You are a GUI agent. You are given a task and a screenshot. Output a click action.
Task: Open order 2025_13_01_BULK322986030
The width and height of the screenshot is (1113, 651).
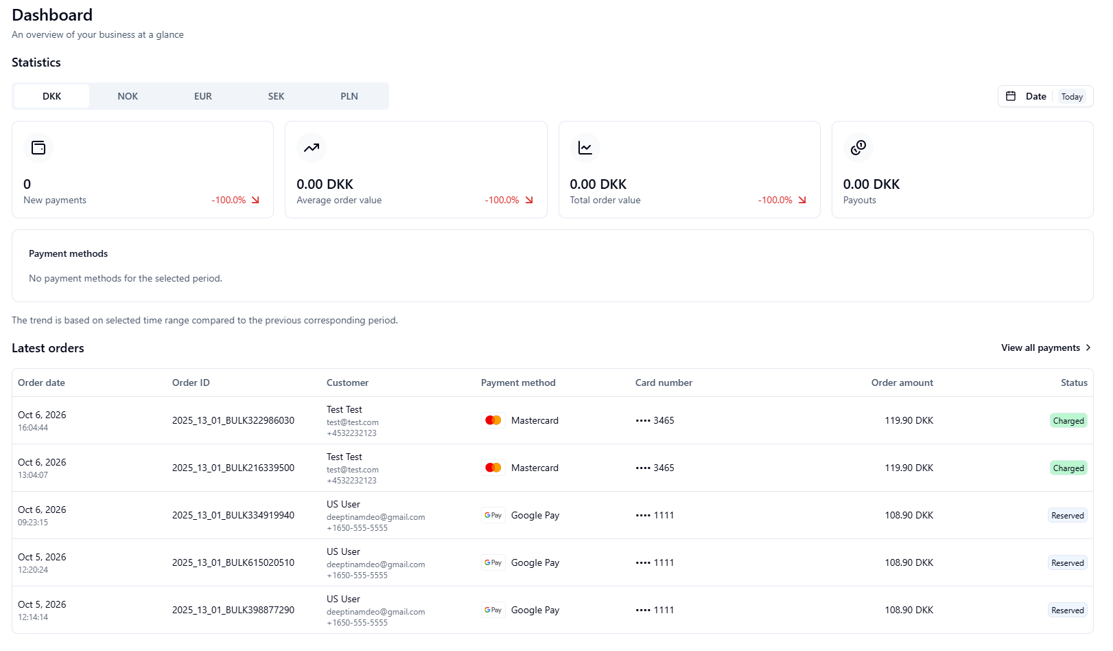click(x=233, y=420)
